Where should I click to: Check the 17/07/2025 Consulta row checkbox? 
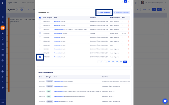(40, 49)
